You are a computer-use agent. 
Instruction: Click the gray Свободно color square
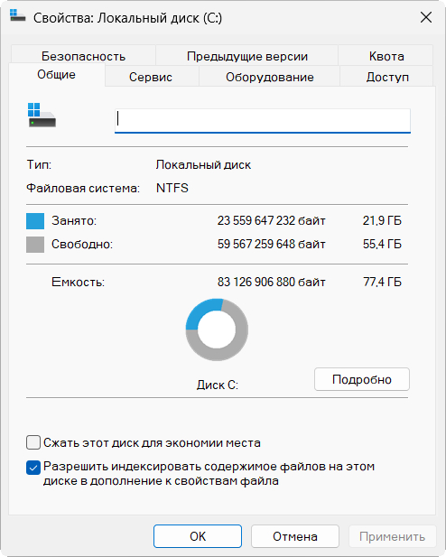point(35,245)
